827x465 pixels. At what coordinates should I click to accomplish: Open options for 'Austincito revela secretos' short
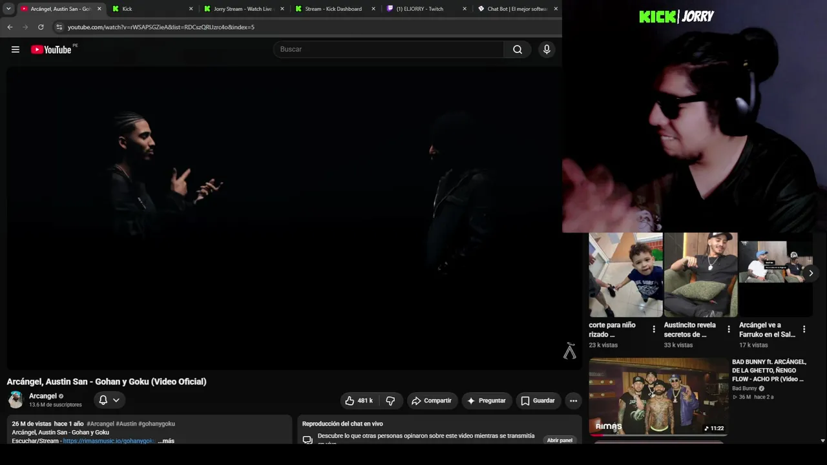pyautogui.click(x=729, y=329)
